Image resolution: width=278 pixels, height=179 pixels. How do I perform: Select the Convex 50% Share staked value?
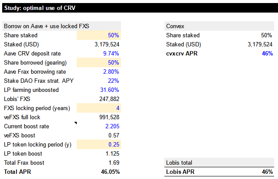coord(266,35)
